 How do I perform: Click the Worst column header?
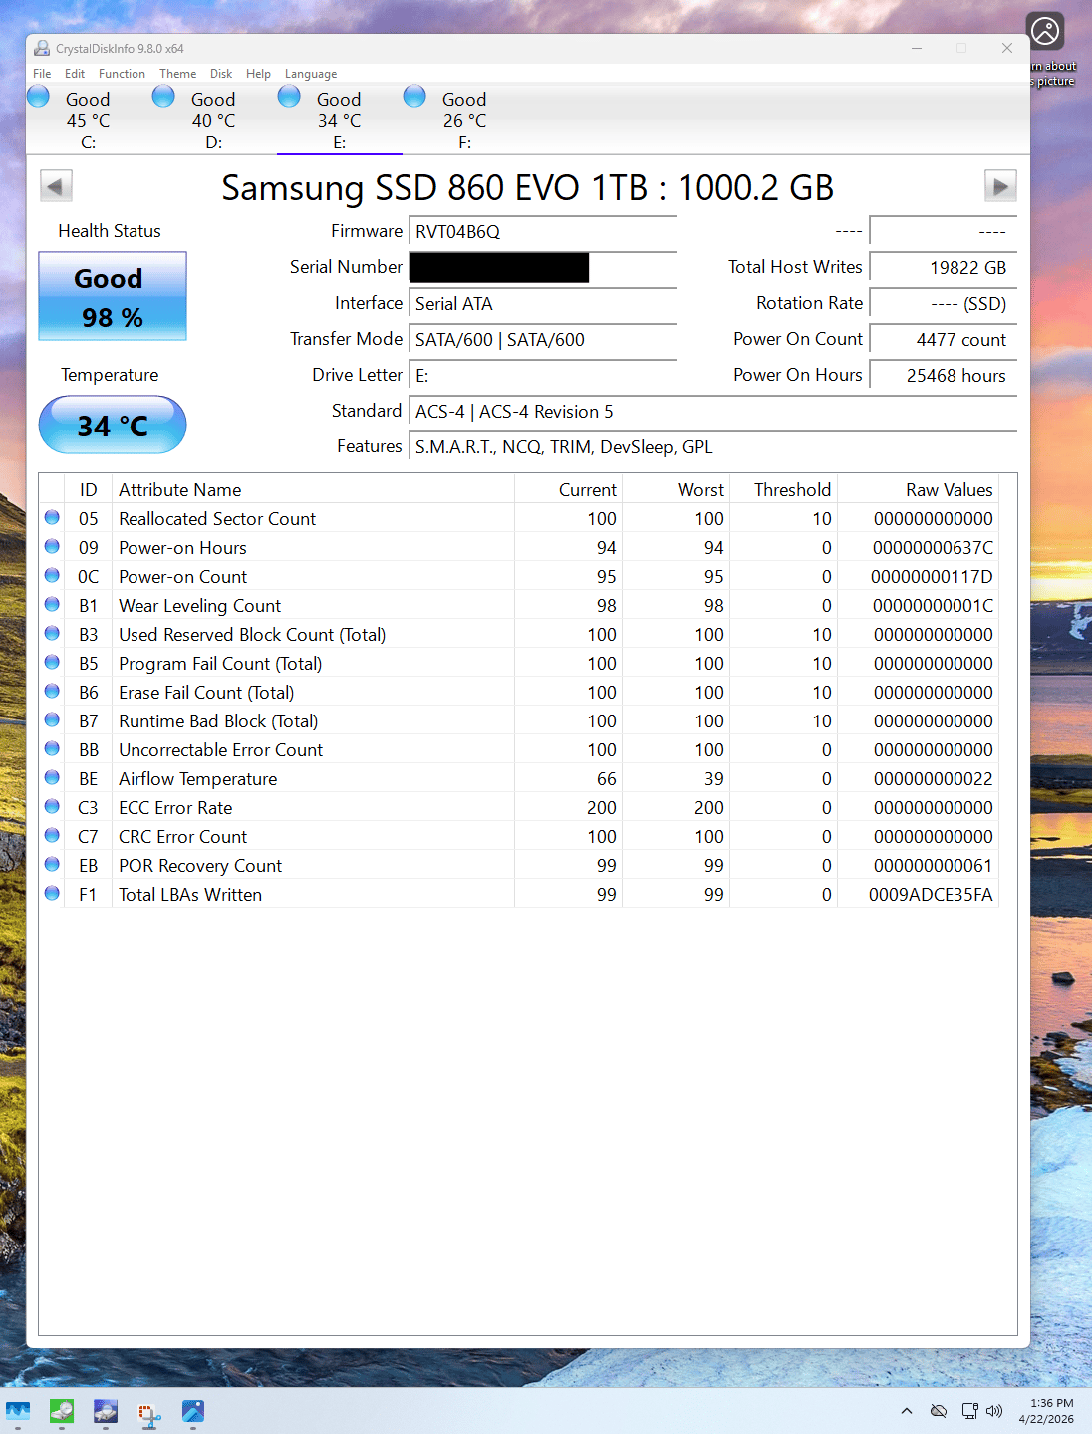pos(676,489)
